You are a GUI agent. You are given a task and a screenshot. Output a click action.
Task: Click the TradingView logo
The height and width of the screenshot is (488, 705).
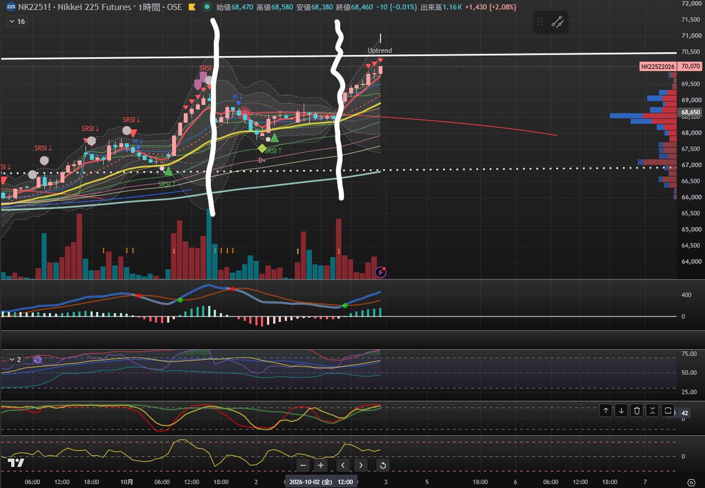click(16, 463)
